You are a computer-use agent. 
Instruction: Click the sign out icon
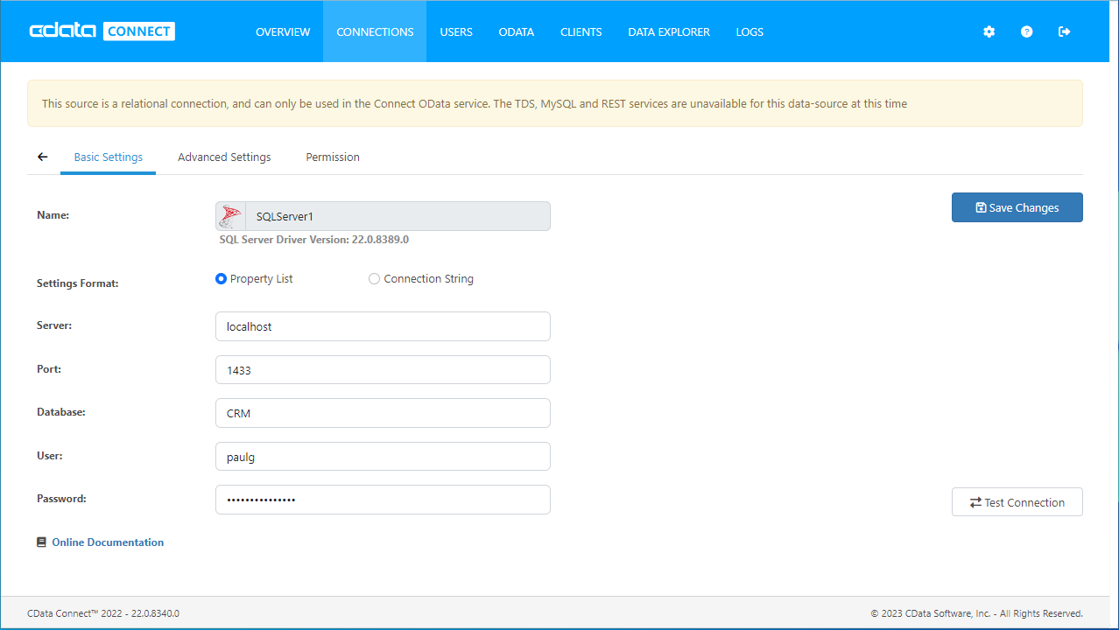click(x=1065, y=31)
